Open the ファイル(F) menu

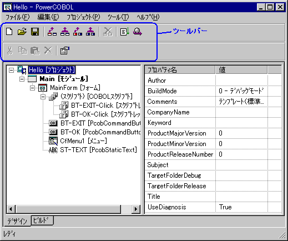pyautogui.click(x=18, y=17)
